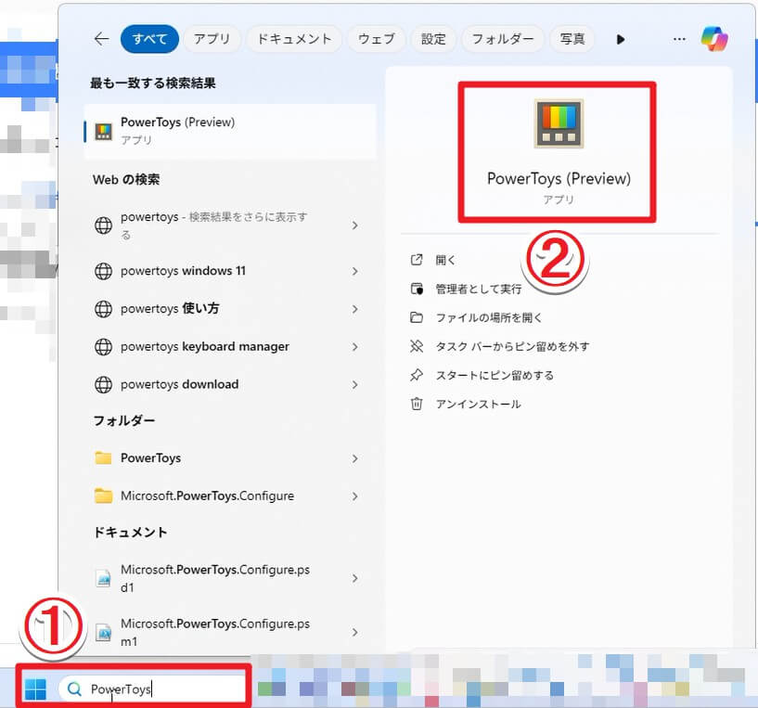This screenshot has height=708, width=758.
Task: Expand chevron for 'powertoys keyboard manager'
Action: 354,347
